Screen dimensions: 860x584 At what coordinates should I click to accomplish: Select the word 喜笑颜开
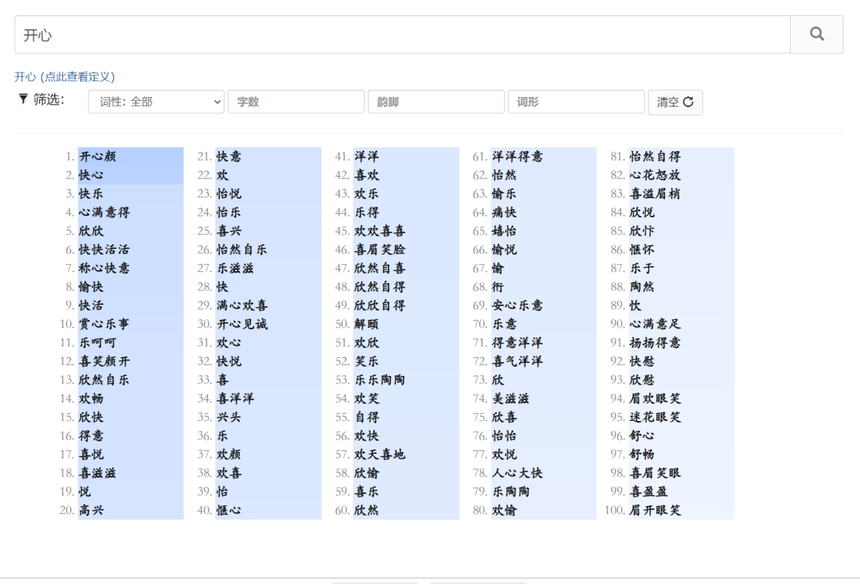[x=104, y=361]
